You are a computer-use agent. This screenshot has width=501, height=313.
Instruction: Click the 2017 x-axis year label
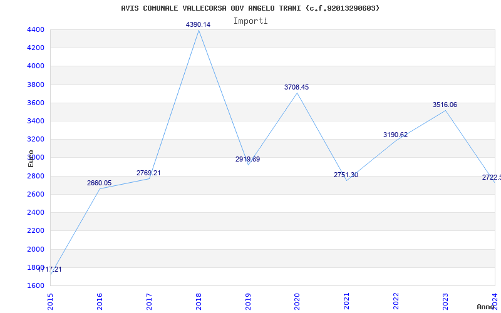point(149,302)
